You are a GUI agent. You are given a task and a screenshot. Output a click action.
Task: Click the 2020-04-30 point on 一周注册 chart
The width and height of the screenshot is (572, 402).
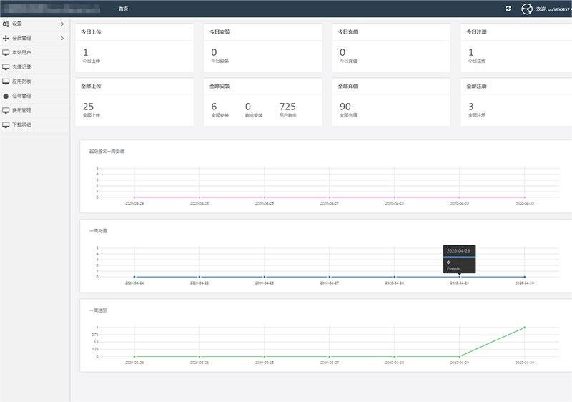point(524,328)
